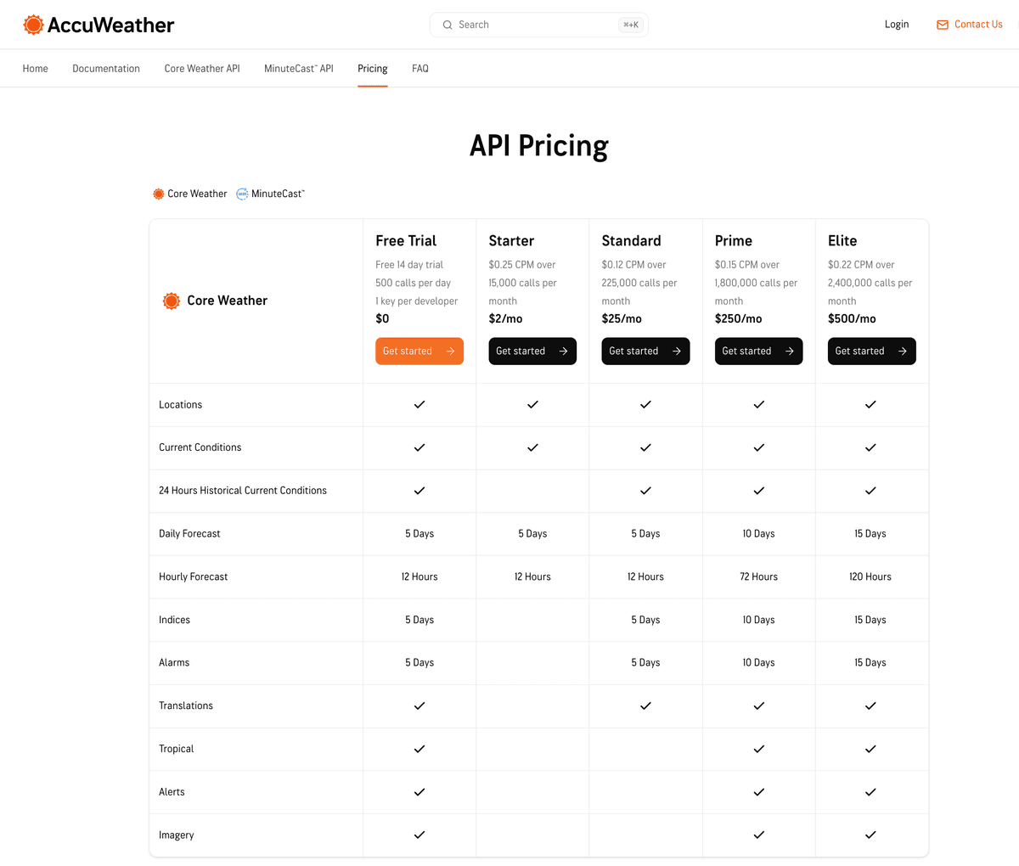This screenshot has height=866, width=1019.
Task: Toggle the MinuteCast filter pill
Action: point(270,194)
